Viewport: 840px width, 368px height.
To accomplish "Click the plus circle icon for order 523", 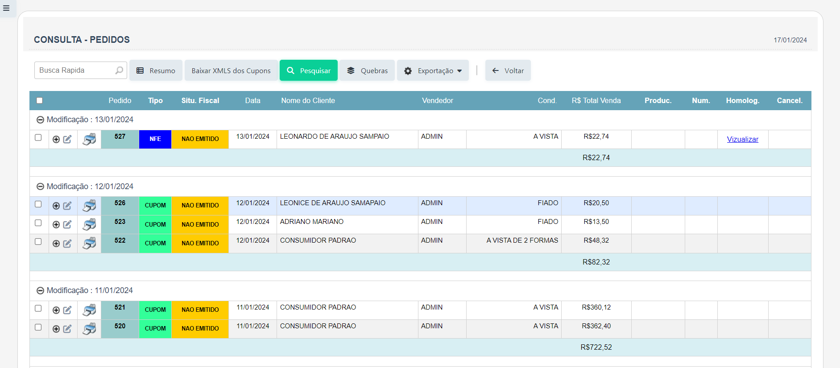I will pos(56,224).
